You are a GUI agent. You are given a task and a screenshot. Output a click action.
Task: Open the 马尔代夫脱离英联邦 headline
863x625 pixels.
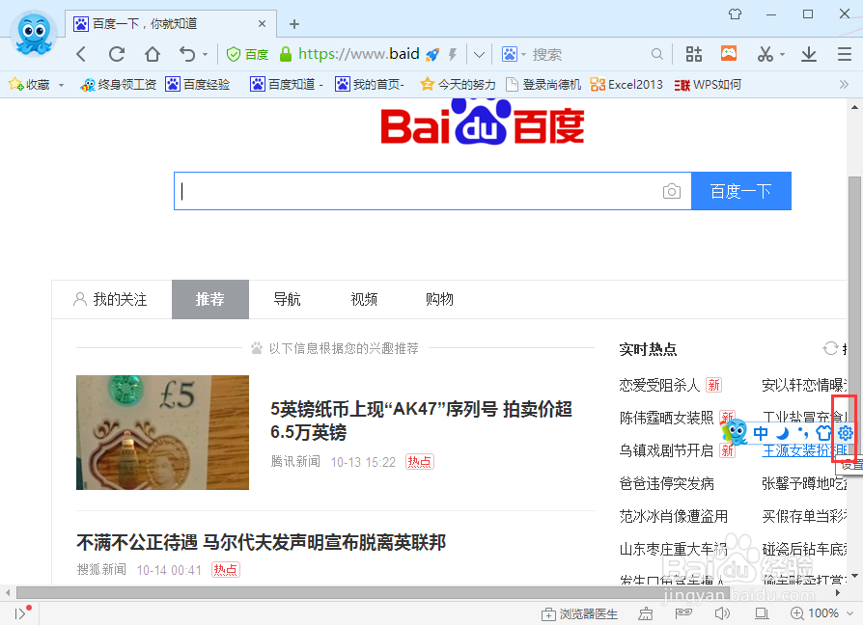pyautogui.click(x=261, y=543)
